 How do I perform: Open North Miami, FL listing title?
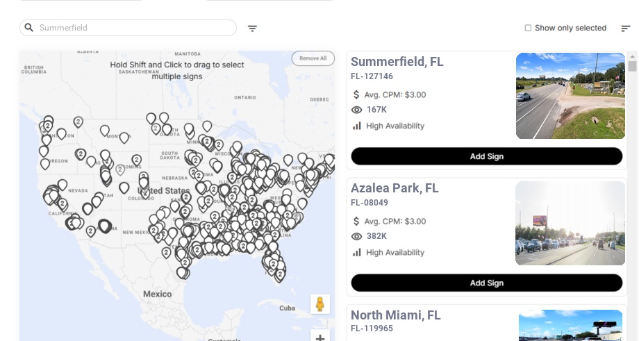tap(395, 315)
